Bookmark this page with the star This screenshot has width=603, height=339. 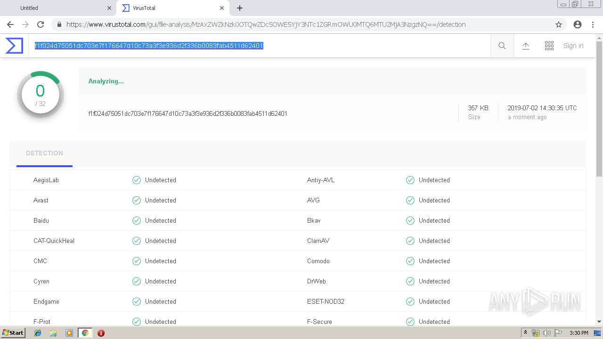559,24
